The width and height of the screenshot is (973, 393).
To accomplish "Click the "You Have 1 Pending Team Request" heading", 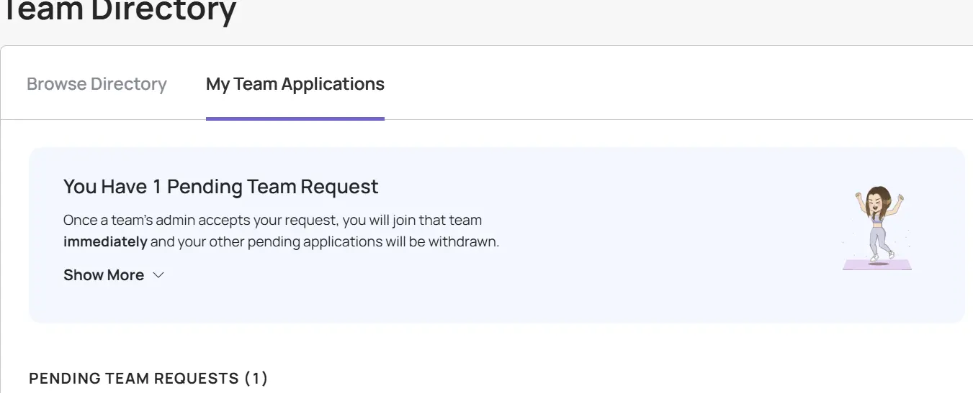I will 220,187.
